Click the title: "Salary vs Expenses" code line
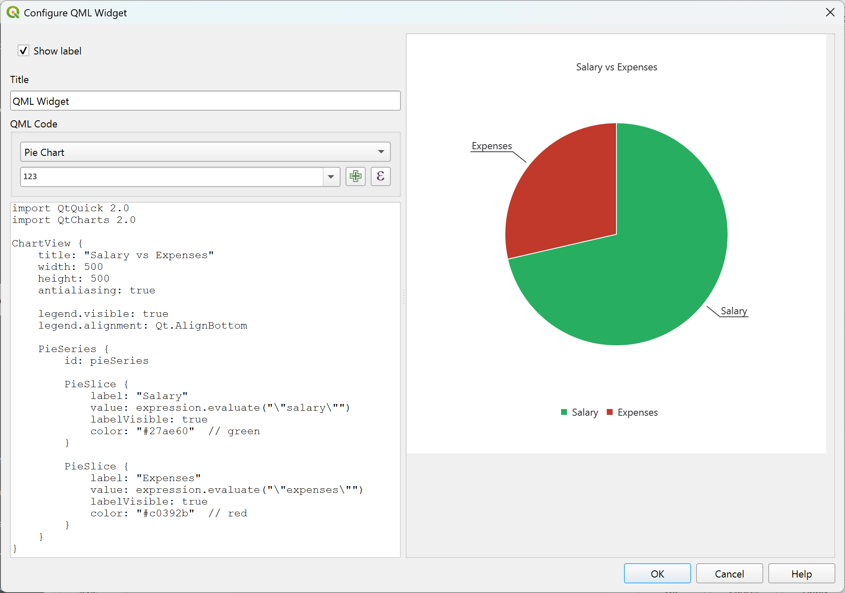 pos(126,255)
